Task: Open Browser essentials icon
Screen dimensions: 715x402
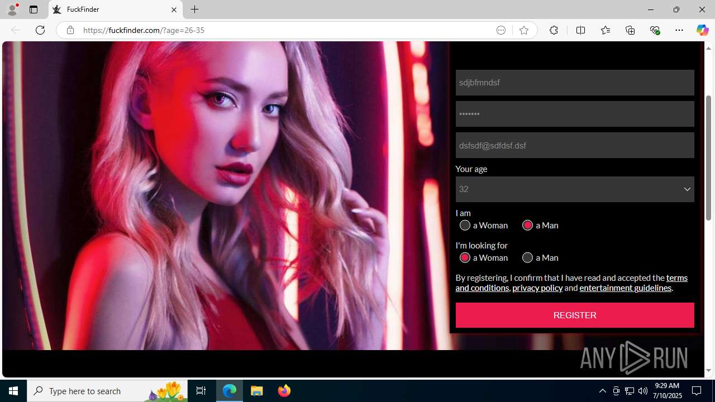Action: pyautogui.click(x=655, y=30)
